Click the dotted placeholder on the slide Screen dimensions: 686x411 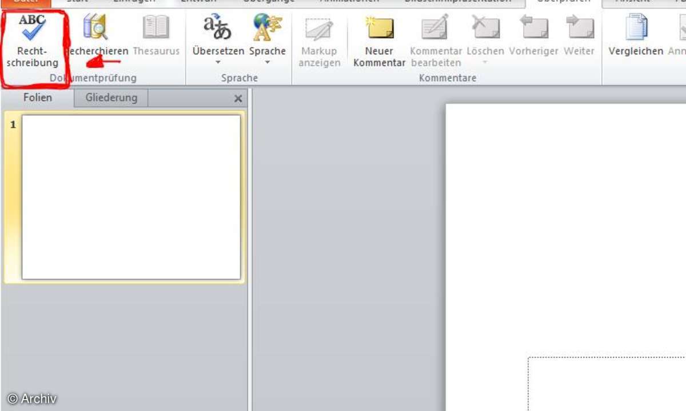607,384
